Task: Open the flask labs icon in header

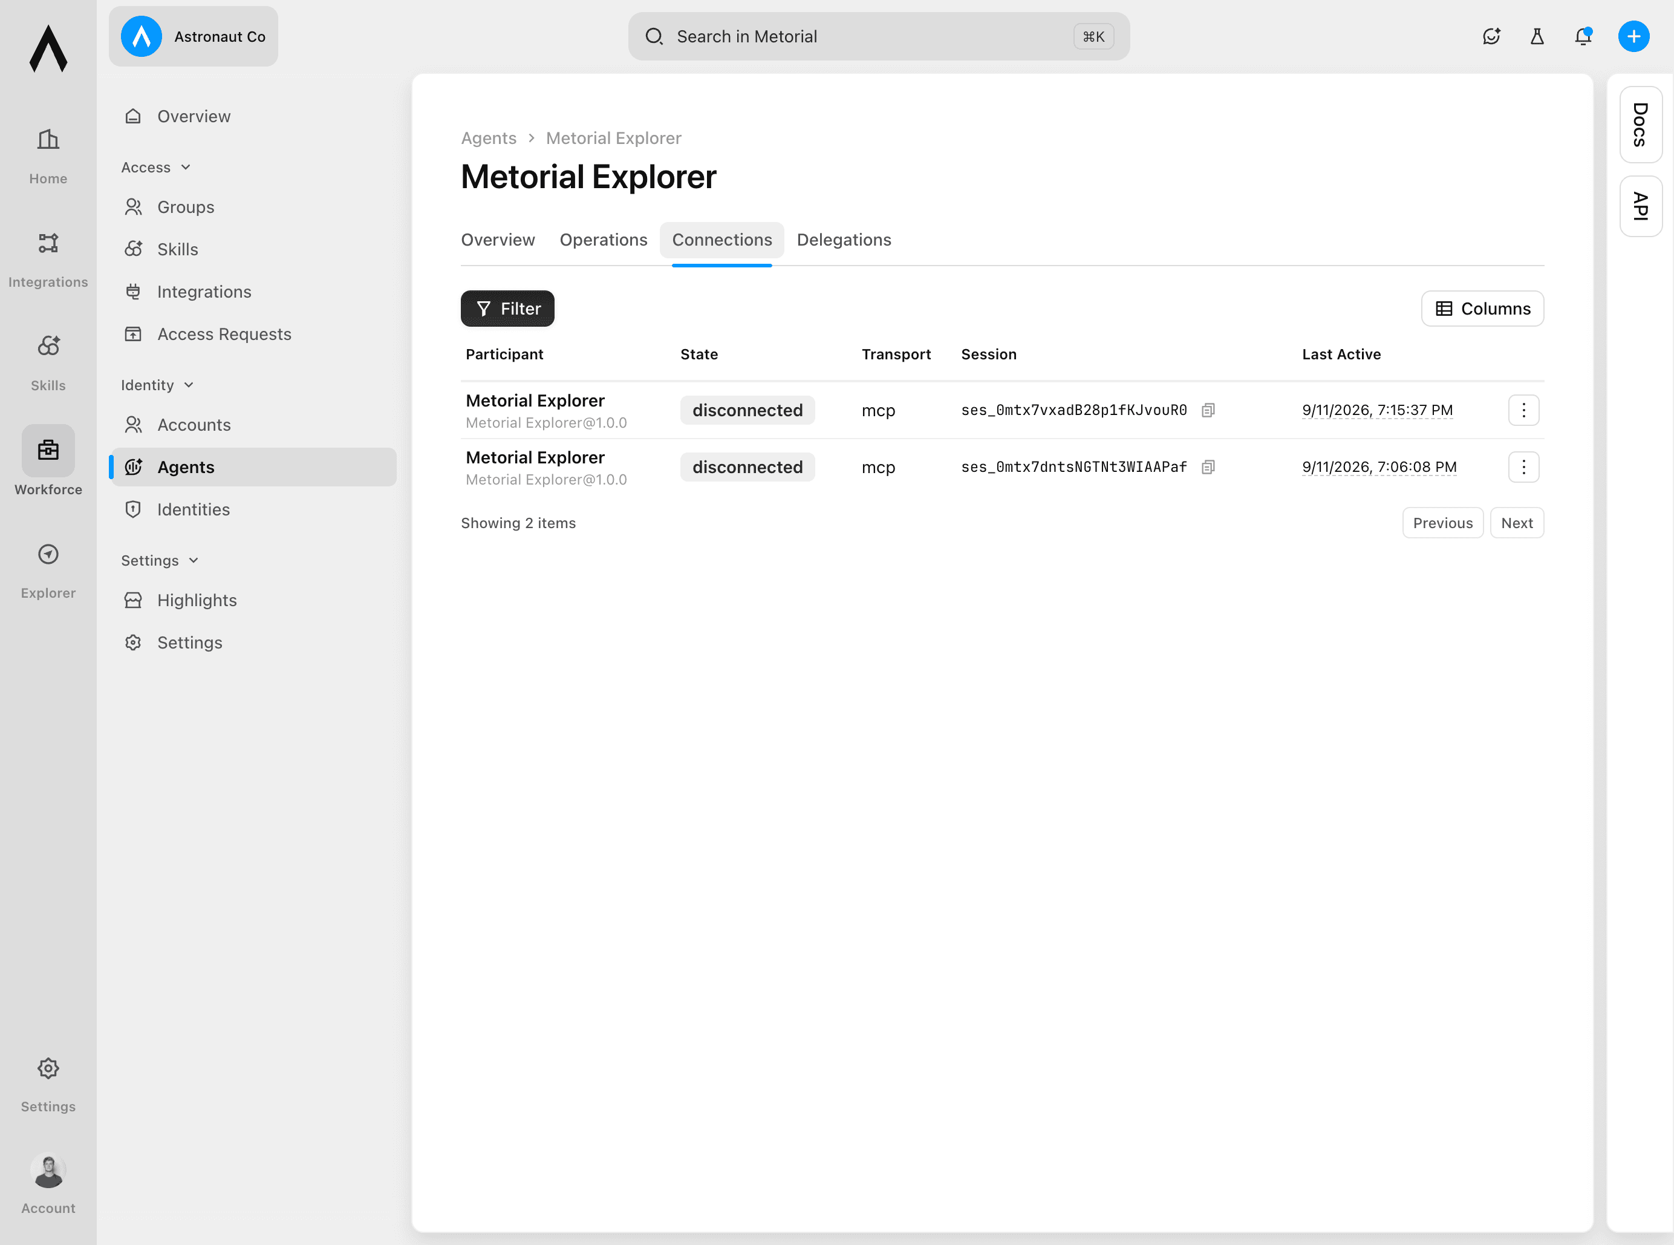Action: tap(1537, 36)
